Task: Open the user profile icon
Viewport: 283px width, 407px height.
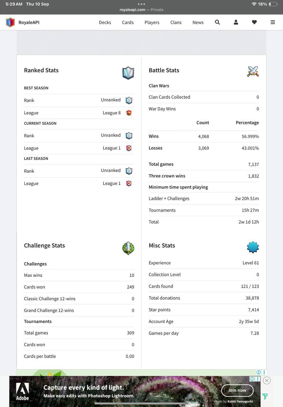Action: point(236,22)
